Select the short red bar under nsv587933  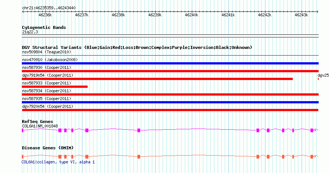[55, 87]
